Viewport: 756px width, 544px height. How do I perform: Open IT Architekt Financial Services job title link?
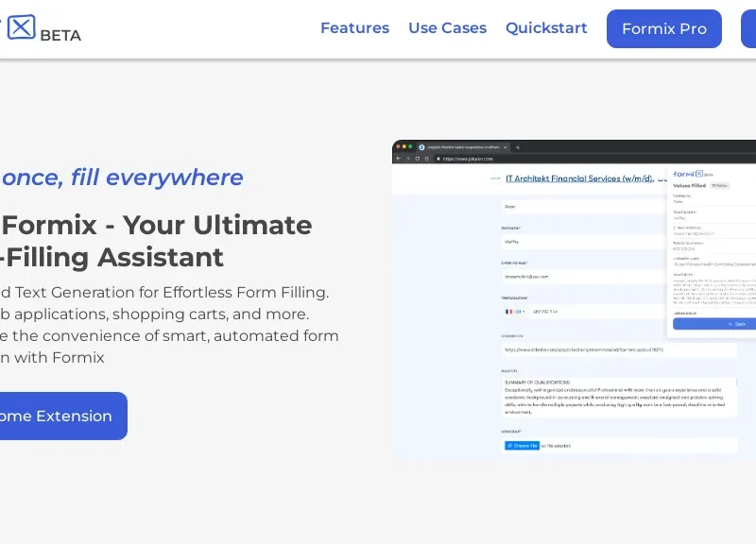580,178
